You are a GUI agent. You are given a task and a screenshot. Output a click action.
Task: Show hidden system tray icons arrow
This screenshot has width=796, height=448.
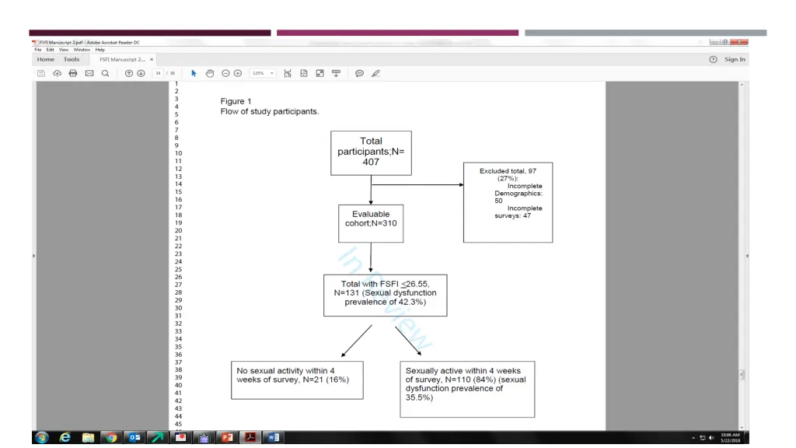point(693,438)
